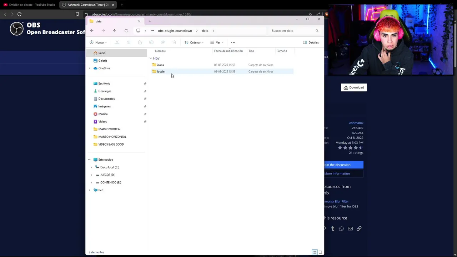Sort by Tipo column header
The width and height of the screenshot is (457, 257).
[251, 51]
